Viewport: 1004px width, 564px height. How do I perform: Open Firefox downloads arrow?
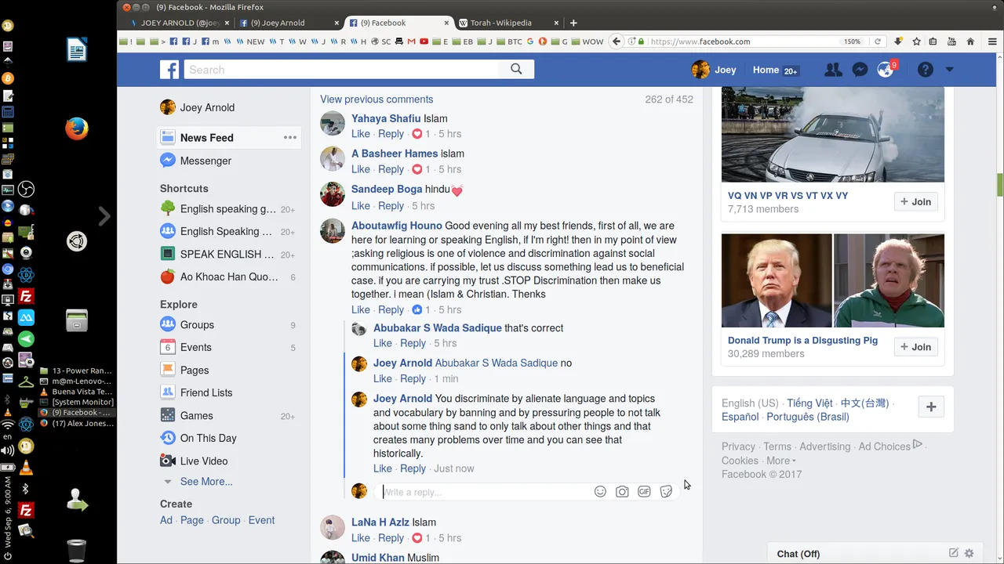(898, 42)
